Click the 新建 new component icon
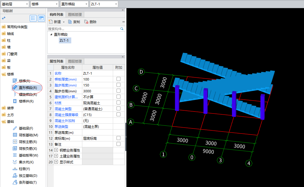Viewport: 304px width, 187px height. point(51,22)
